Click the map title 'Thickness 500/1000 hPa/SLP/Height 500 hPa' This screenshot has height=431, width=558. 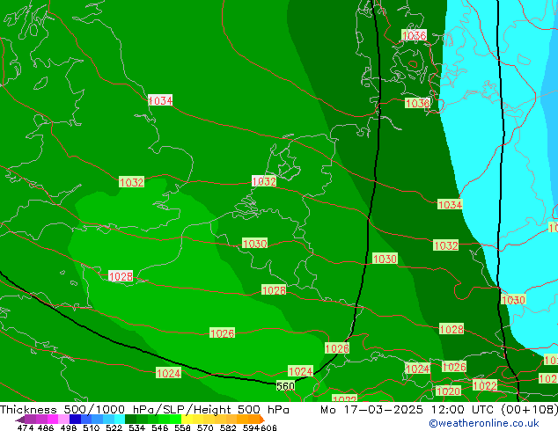[144, 410]
